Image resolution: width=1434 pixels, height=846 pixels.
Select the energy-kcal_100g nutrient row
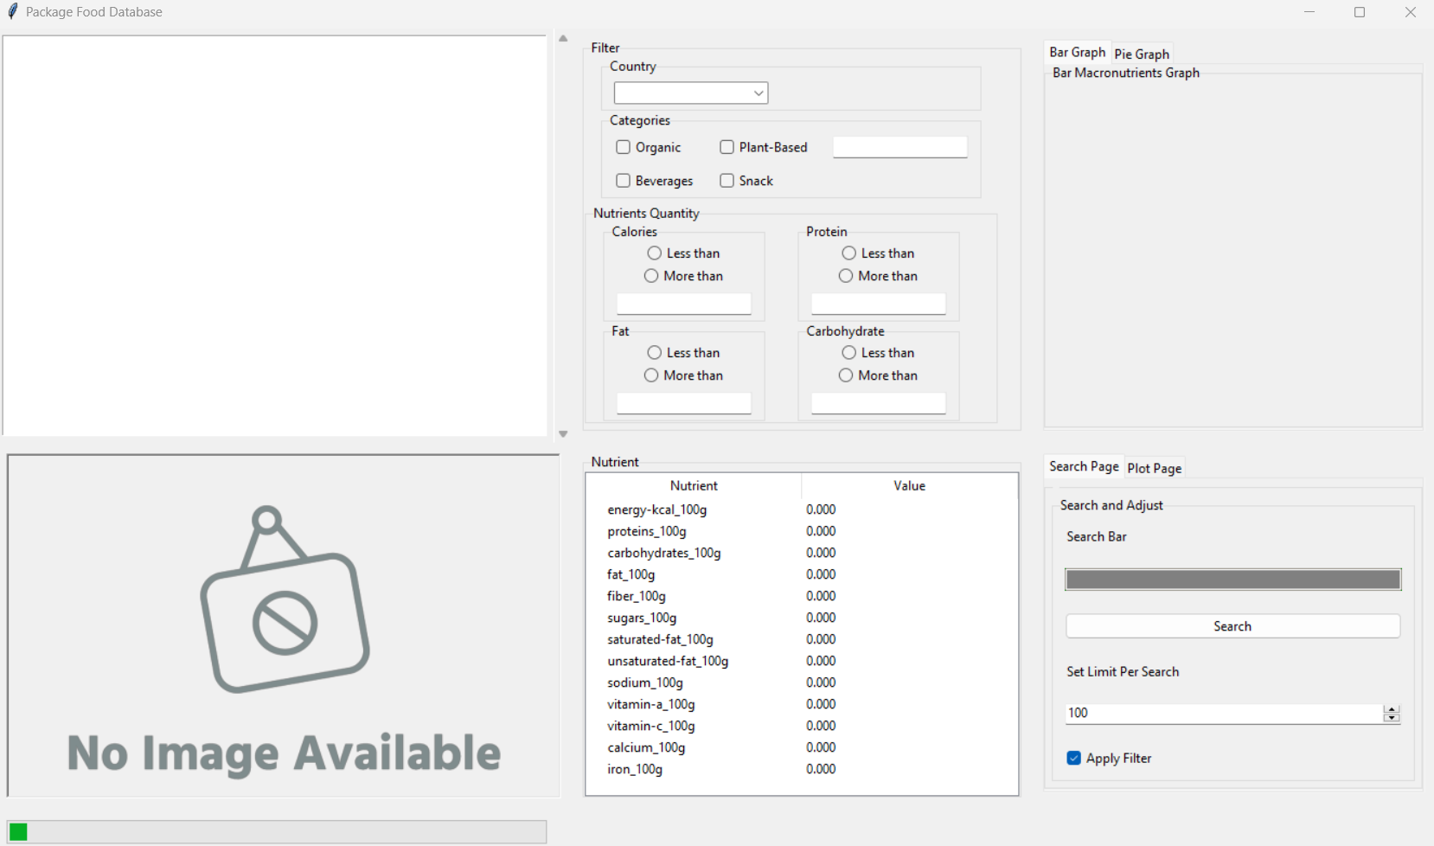click(x=657, y=510)
